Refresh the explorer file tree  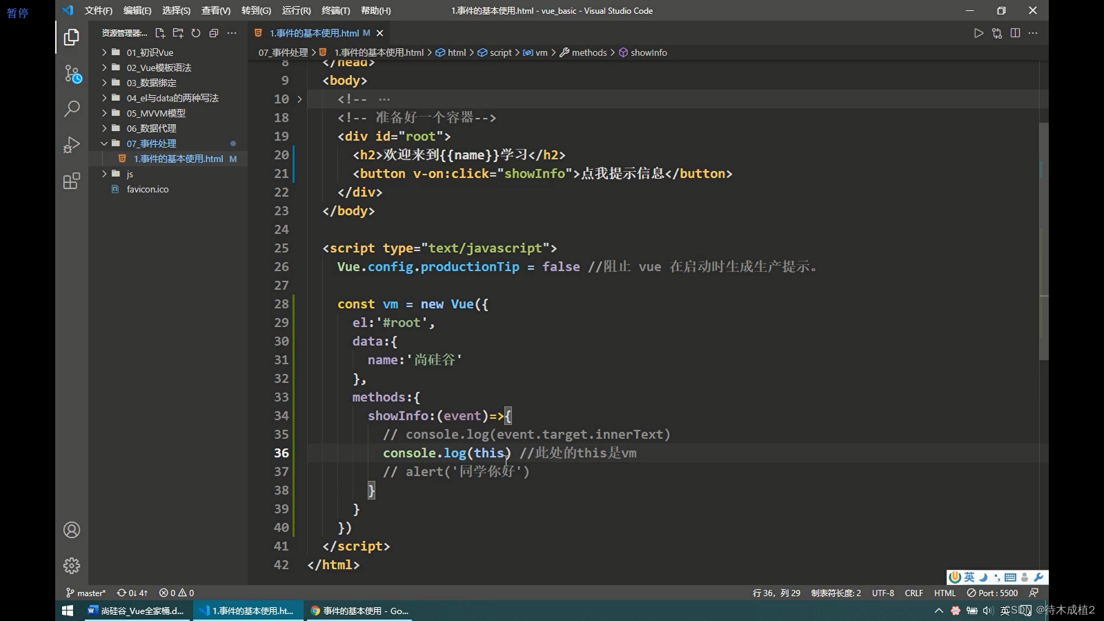(x=195, y=33)
